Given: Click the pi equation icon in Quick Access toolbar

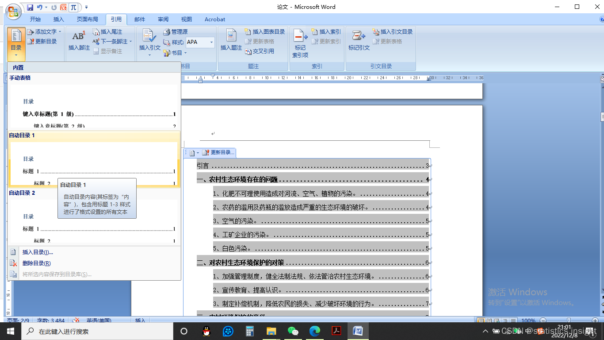Looking at the screenshot, I should [73, 7].
